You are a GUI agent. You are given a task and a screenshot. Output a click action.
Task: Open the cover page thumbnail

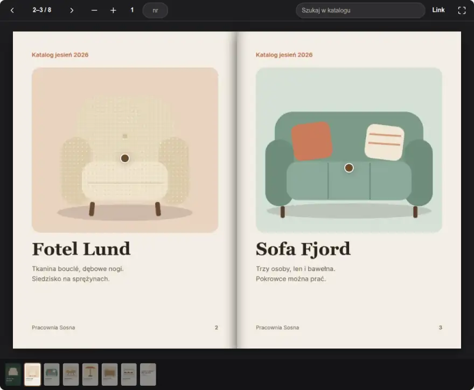coord(13,374)
